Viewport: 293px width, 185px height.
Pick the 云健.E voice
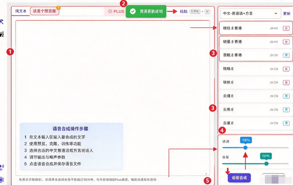(x=256, y=96)
